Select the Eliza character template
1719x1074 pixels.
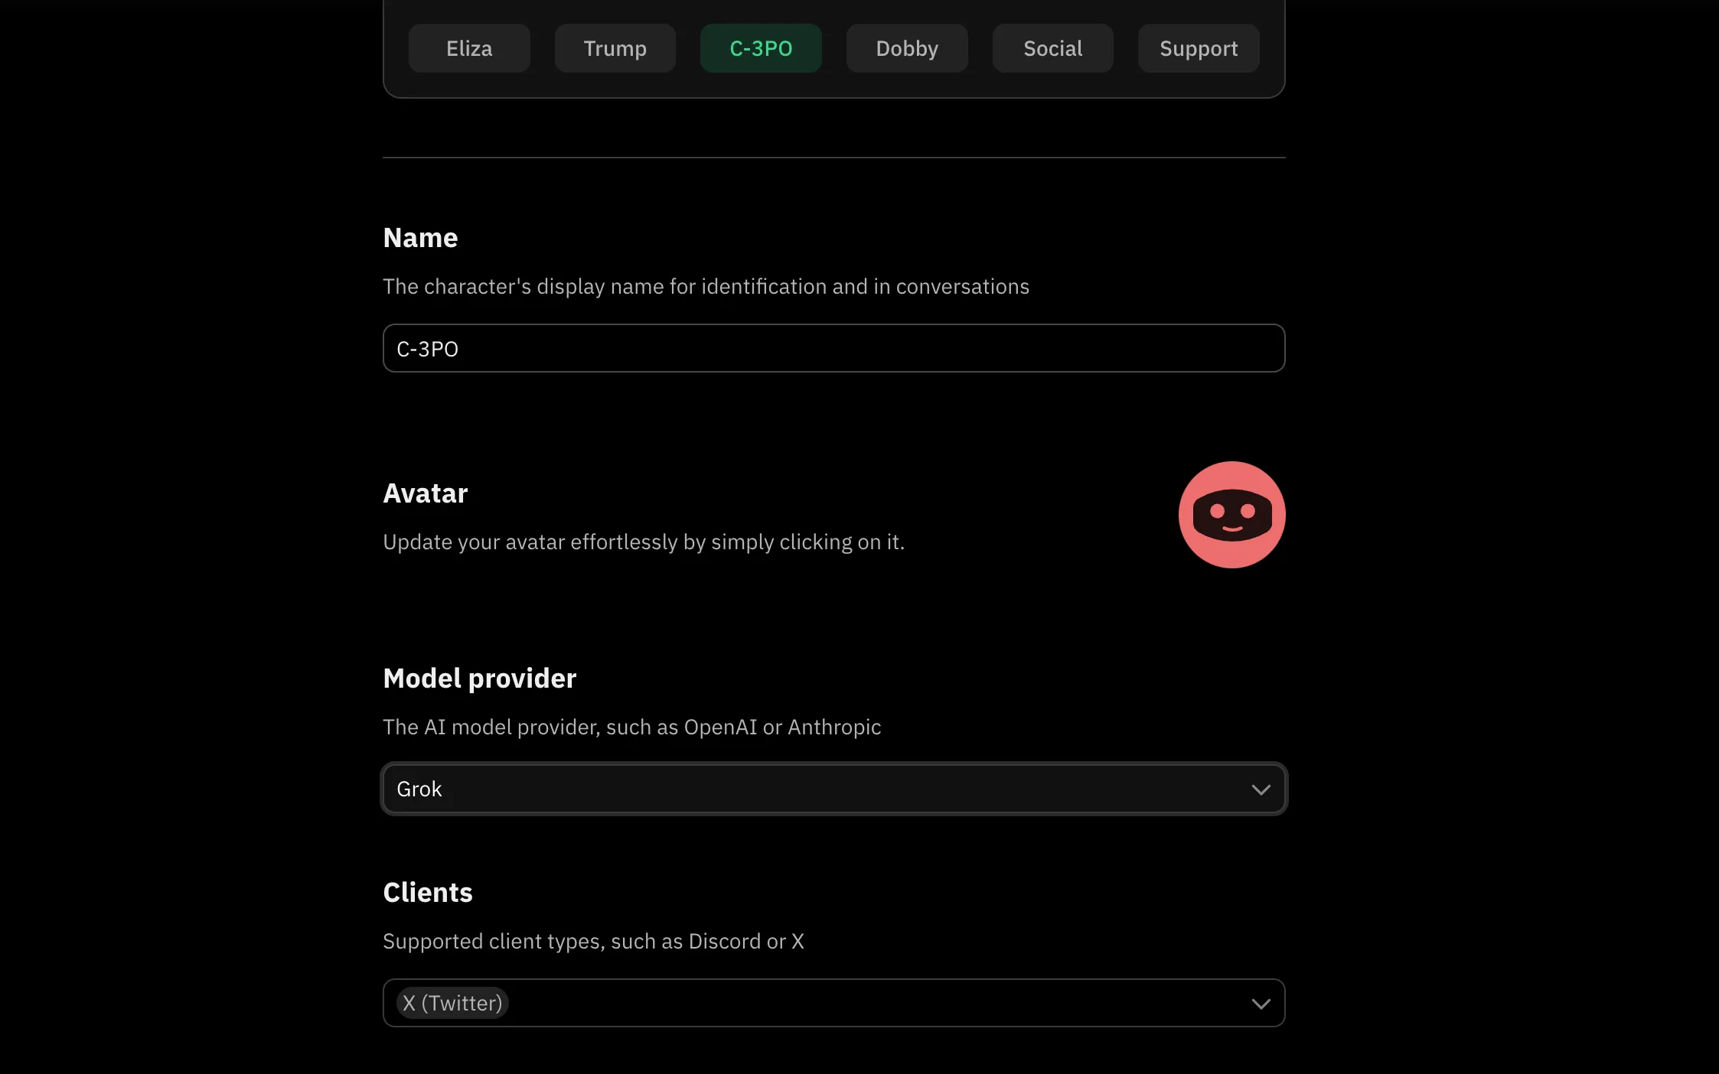469,48
